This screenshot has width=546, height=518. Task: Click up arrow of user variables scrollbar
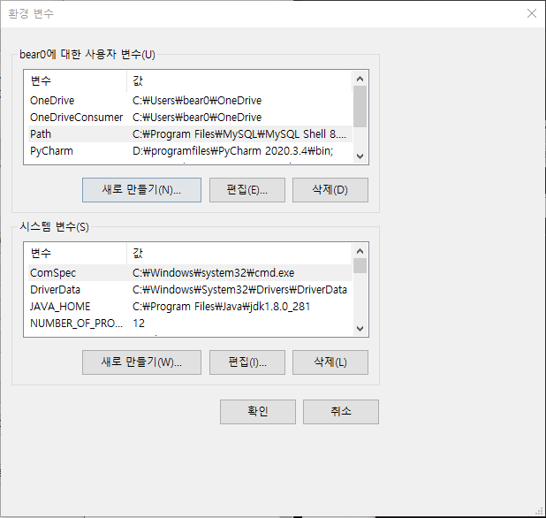[x=360, y=79]
